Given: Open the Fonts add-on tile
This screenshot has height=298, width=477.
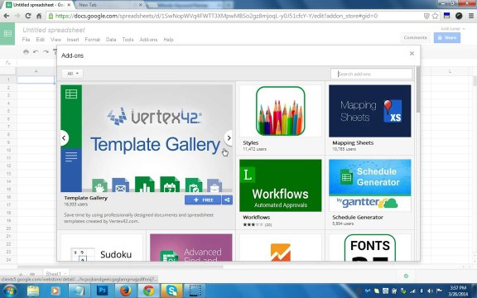Looking at the screenshot, I should click(x=370, y=248).
